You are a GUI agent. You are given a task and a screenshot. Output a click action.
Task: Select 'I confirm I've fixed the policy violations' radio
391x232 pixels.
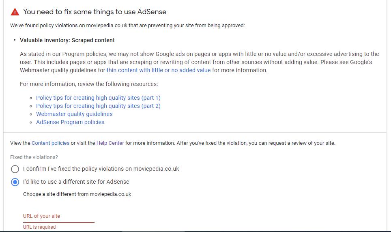pyautogui.click(x=15, y=169)
